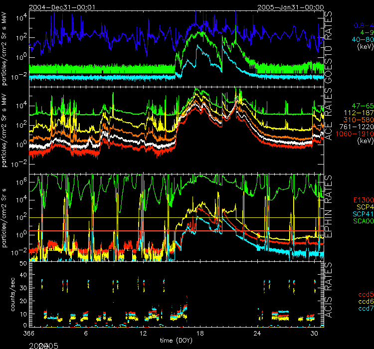
Task: Click the 47-65 ACE legend label
Action: point(362,107)
